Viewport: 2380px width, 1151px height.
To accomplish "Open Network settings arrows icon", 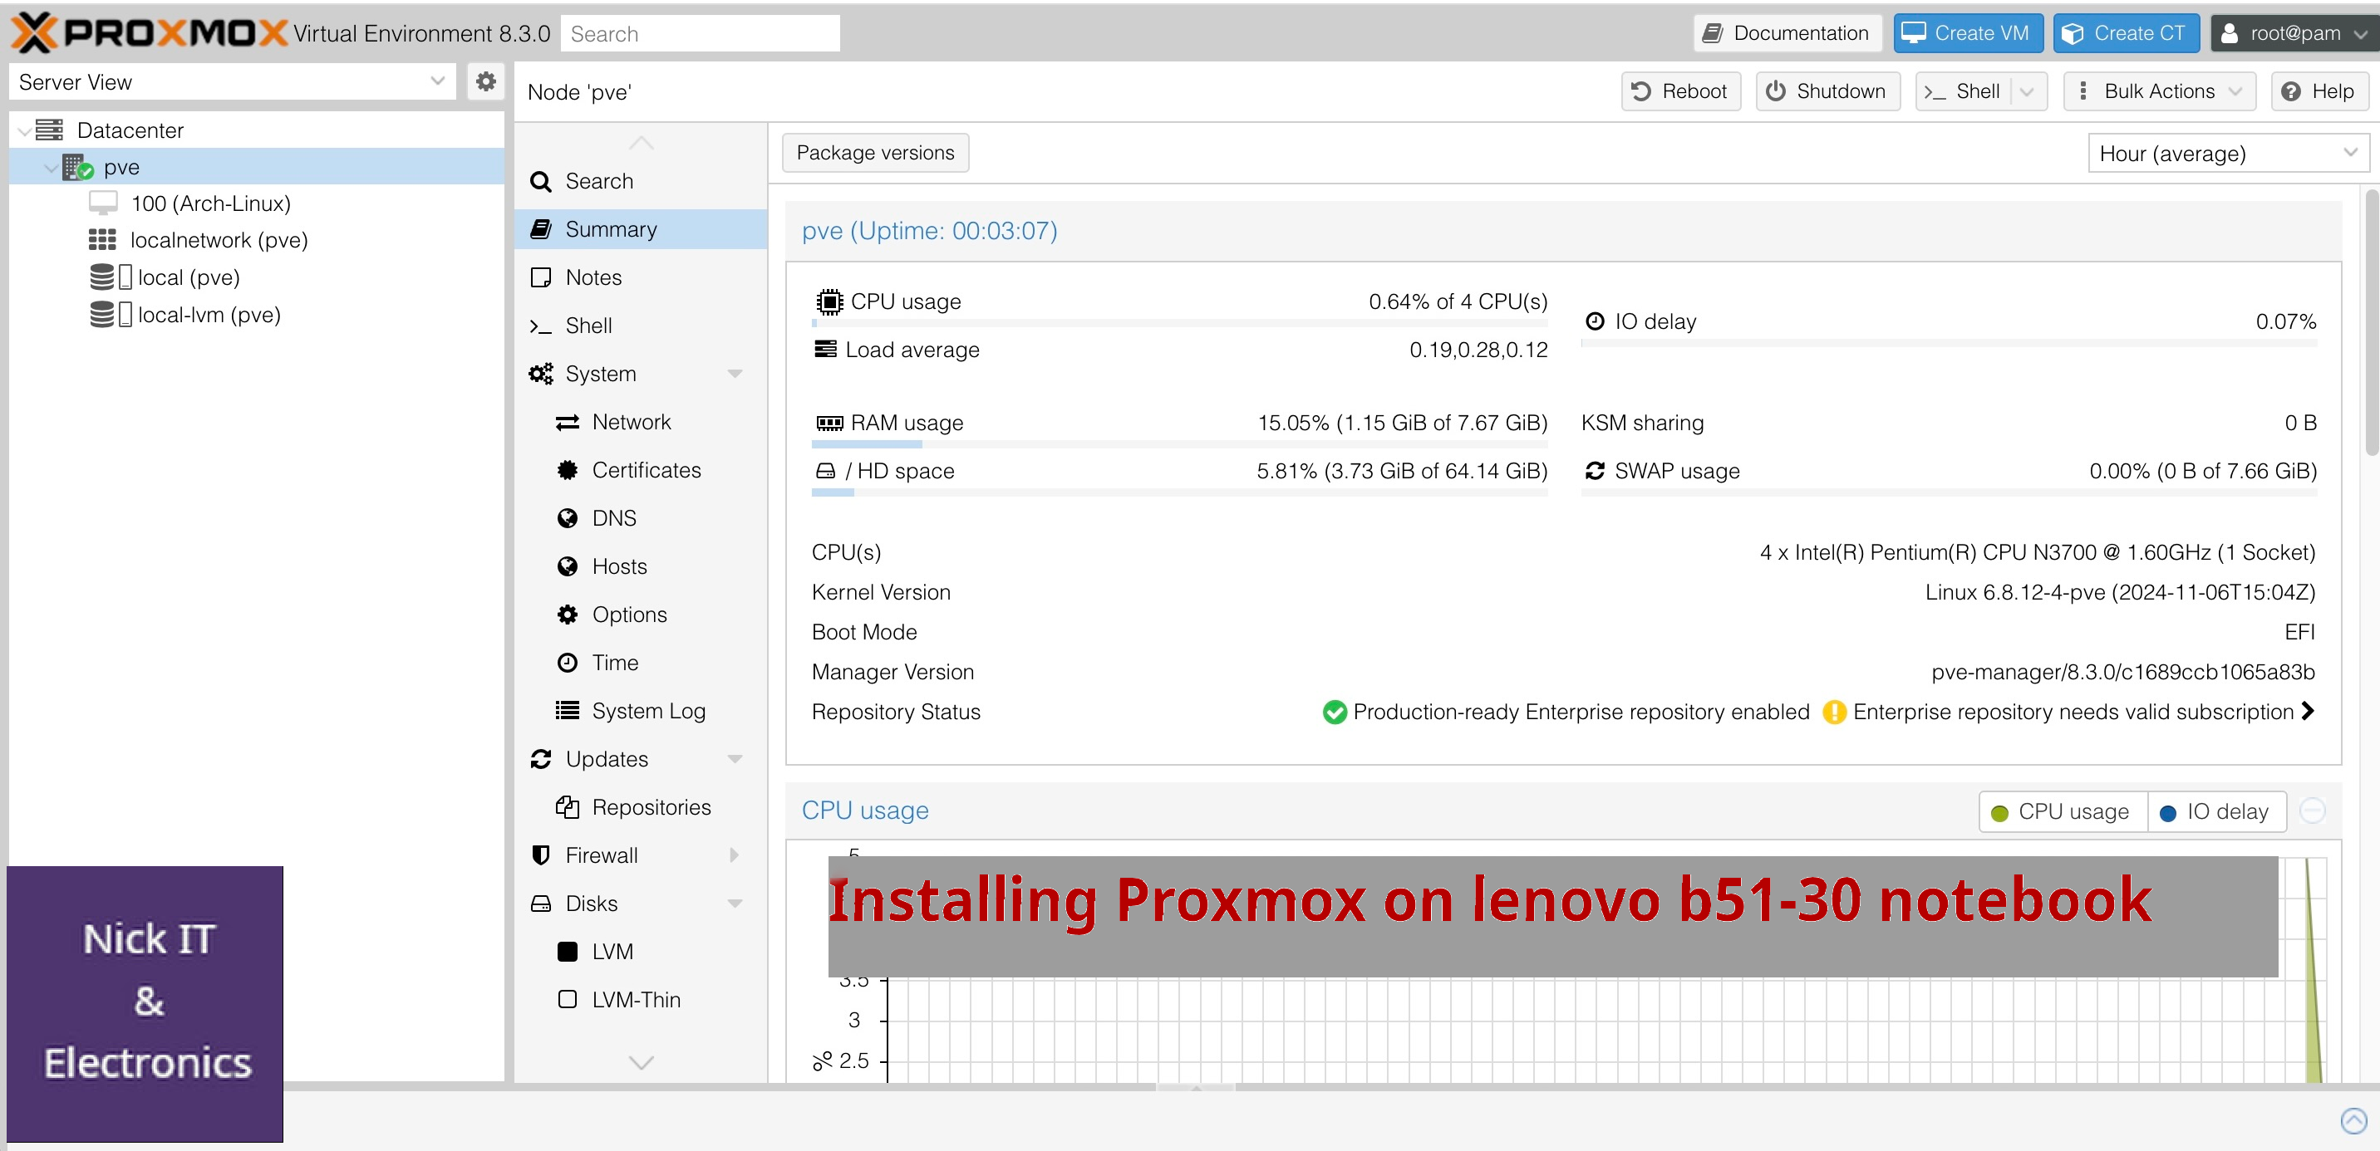I will tap(567, 422).
